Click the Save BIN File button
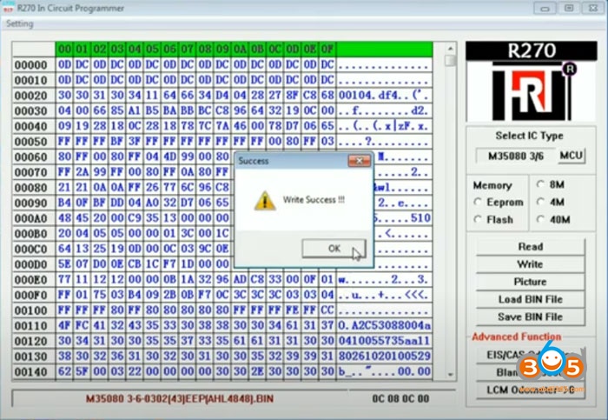Viewport: 608px width, 420px height. (x=530, y=317)
